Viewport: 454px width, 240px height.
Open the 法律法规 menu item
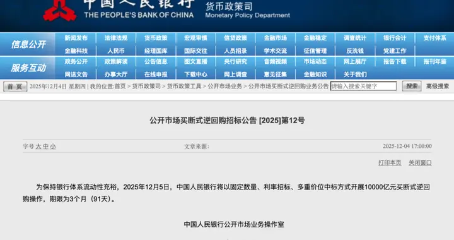click(116, 38)
